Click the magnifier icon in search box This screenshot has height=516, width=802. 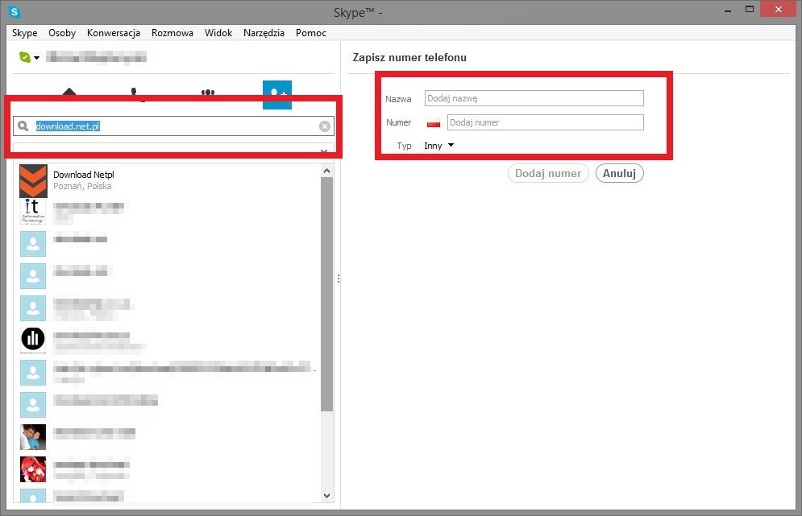[x=23, y=126]
